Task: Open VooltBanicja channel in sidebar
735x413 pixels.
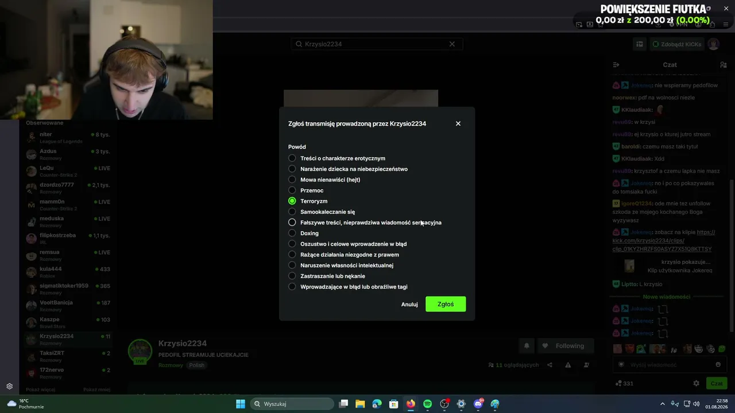Action: click(69, 305)
